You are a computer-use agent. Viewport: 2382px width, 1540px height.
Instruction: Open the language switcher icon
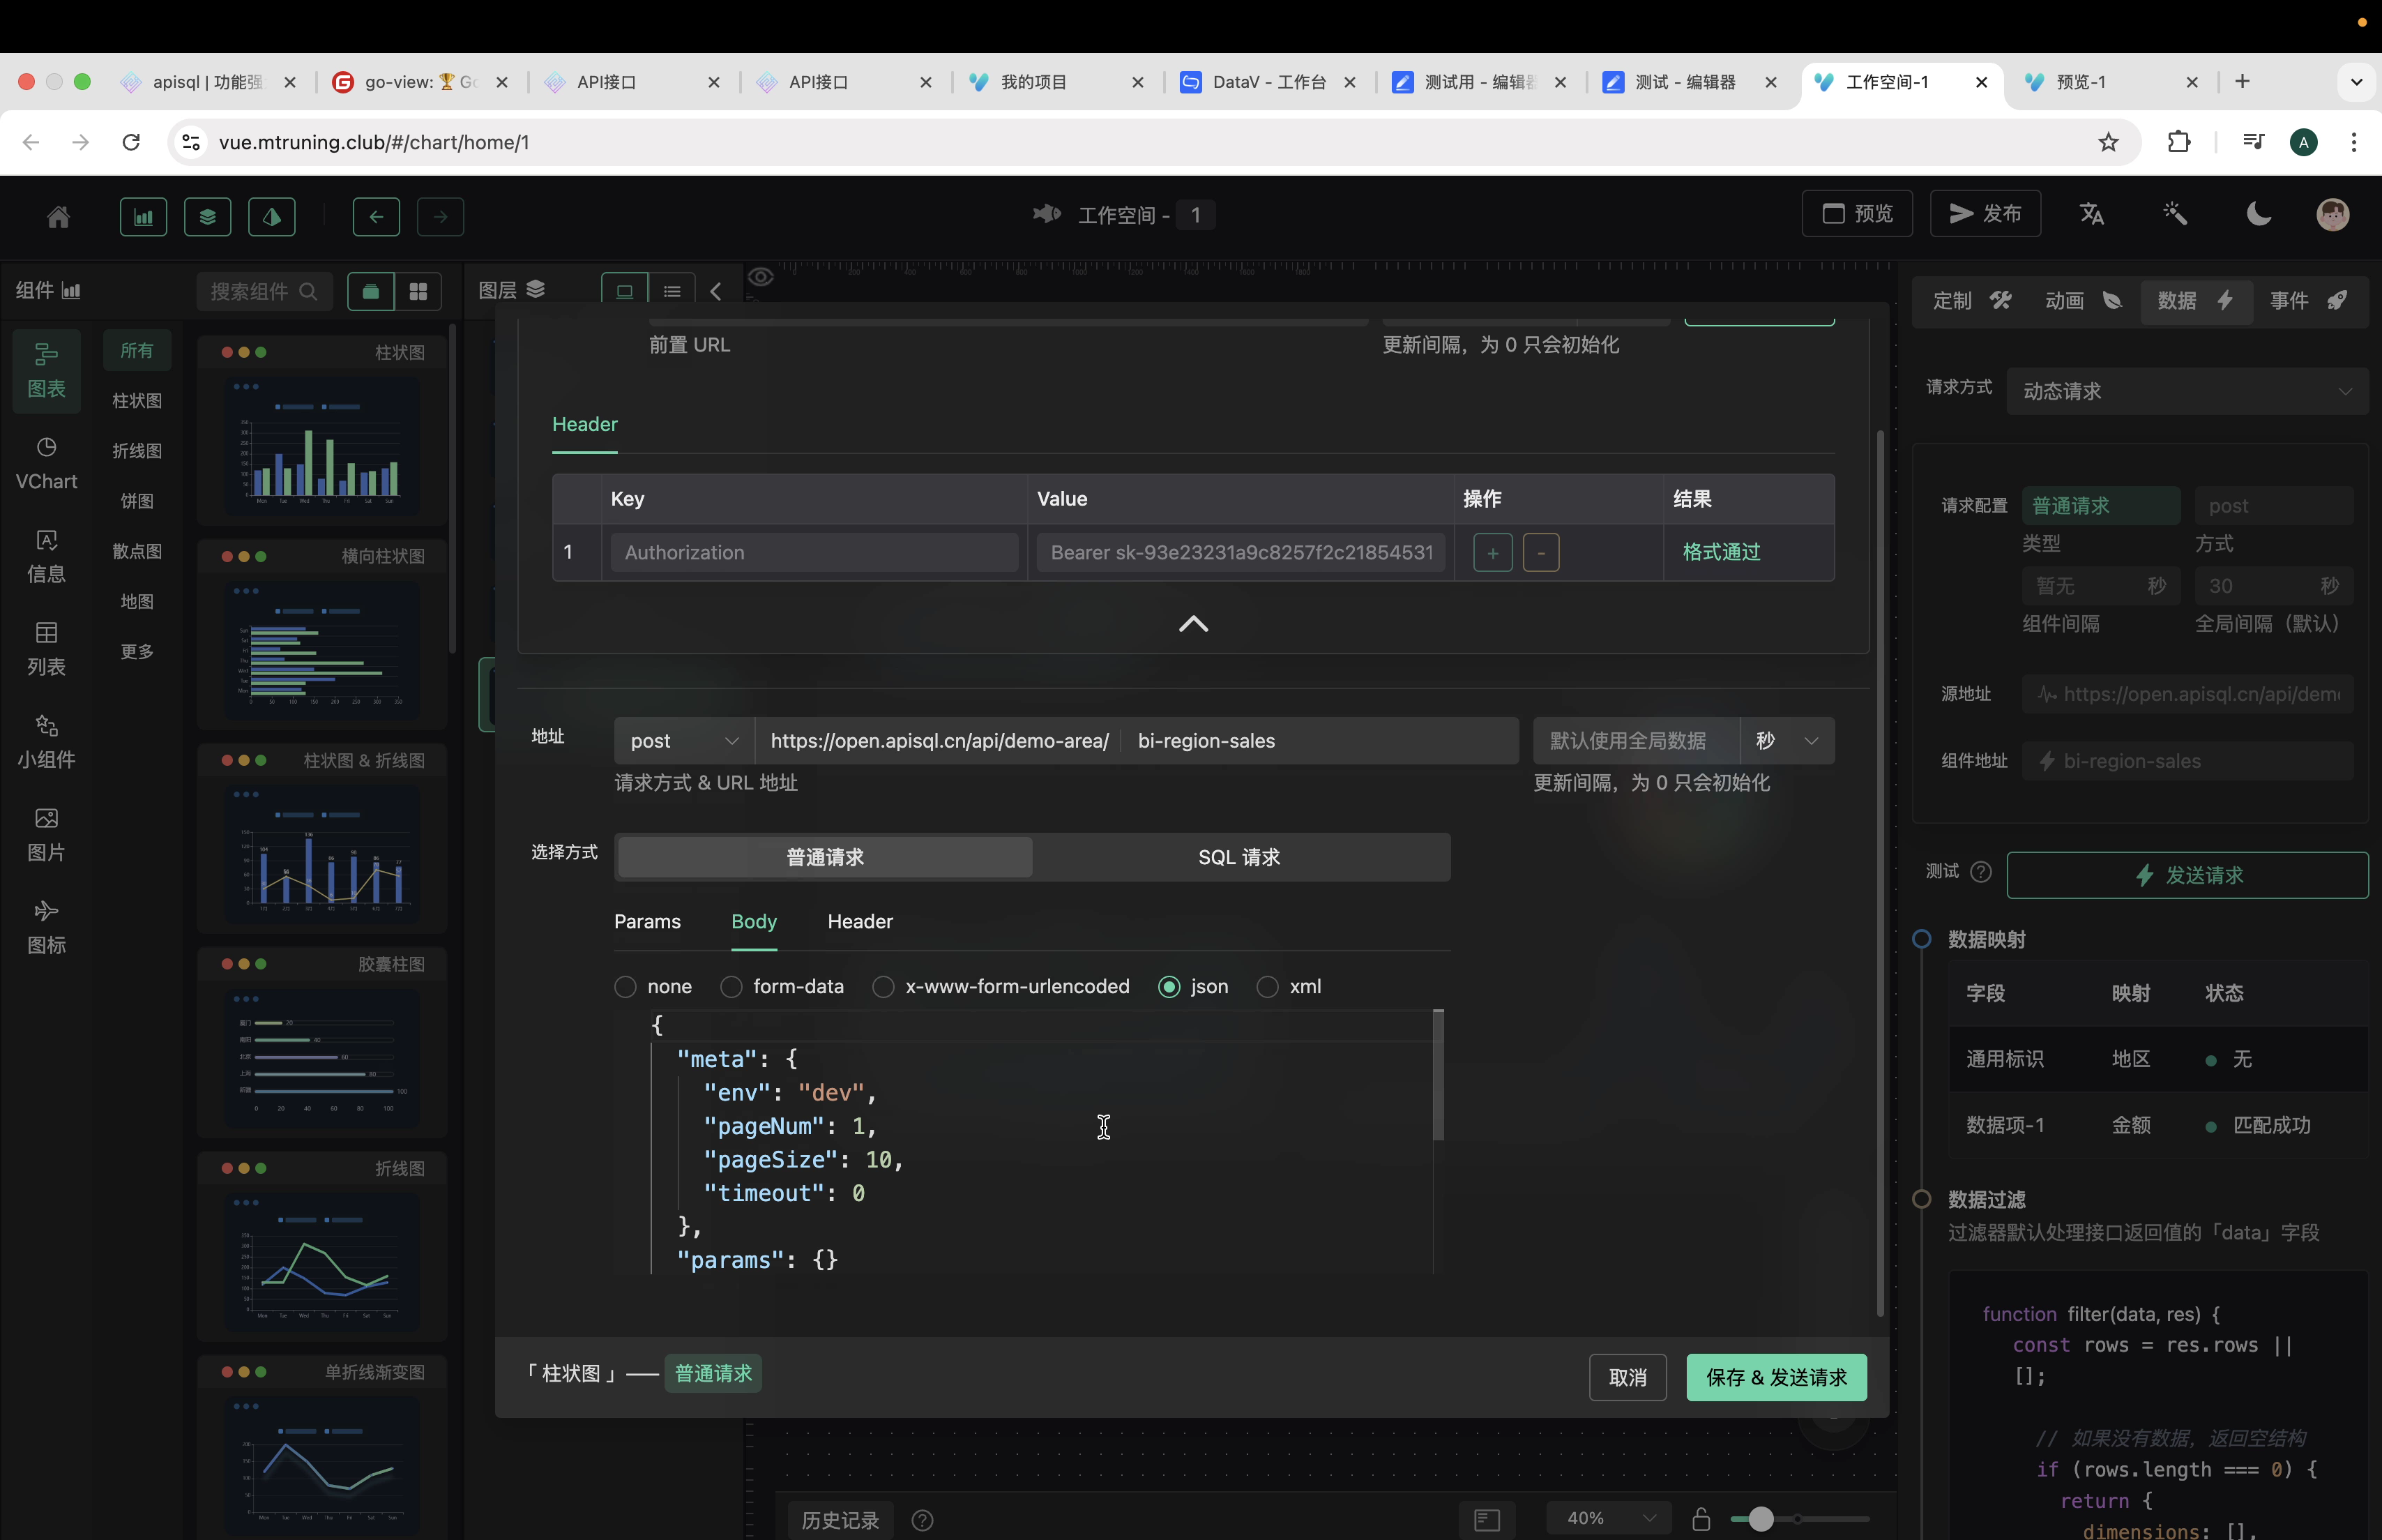[x=2092, y=214]
